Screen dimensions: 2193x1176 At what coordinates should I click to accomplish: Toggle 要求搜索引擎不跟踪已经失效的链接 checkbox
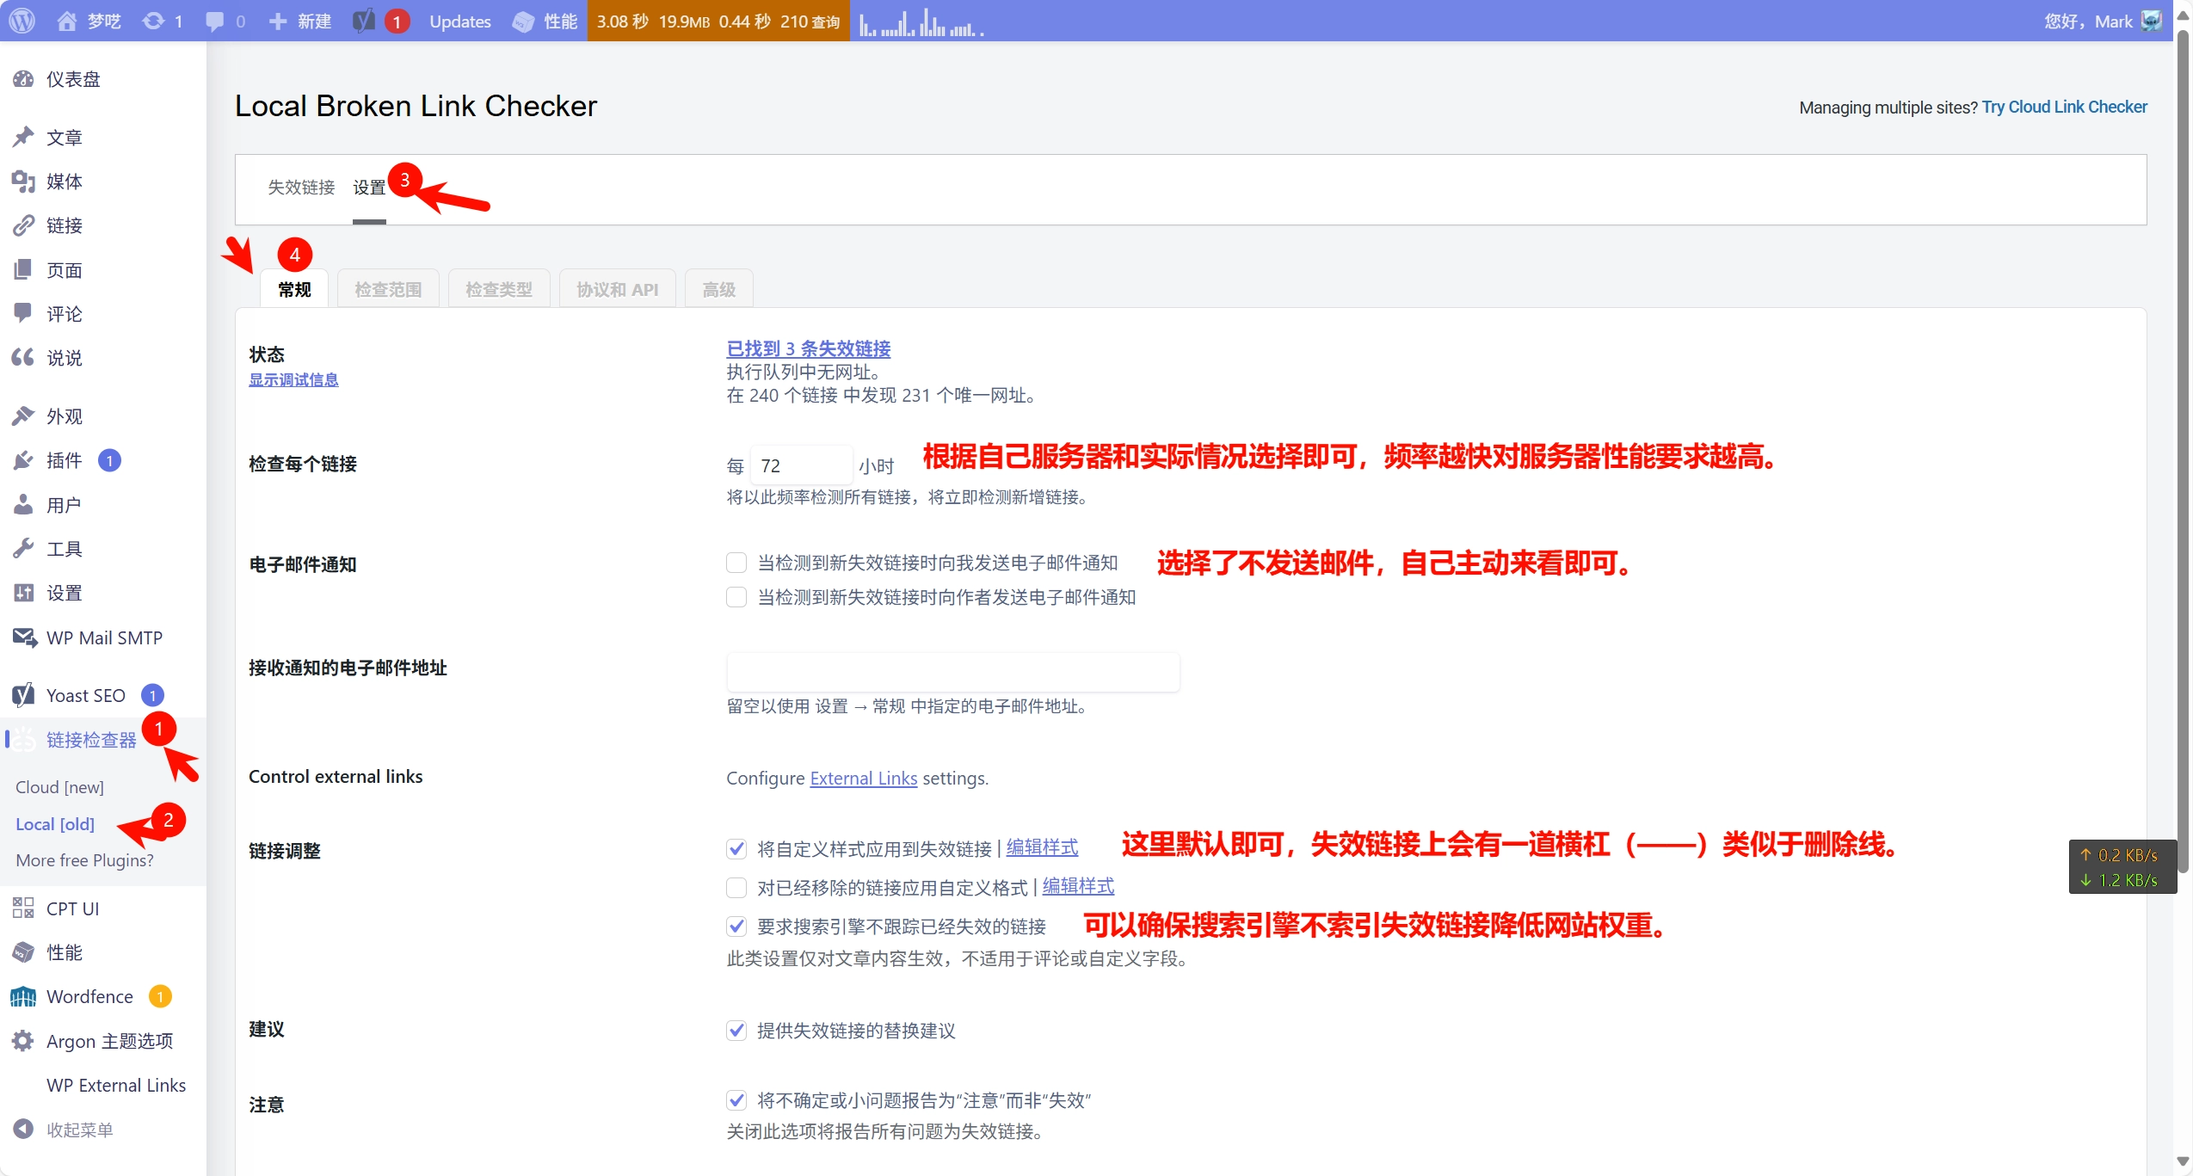(736, 927)
